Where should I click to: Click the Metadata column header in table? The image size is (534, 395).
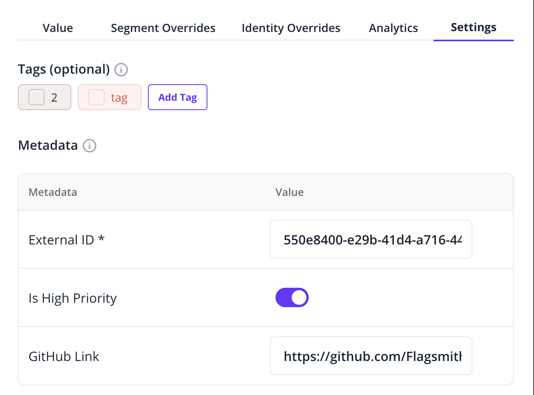[x=53, y=192]
